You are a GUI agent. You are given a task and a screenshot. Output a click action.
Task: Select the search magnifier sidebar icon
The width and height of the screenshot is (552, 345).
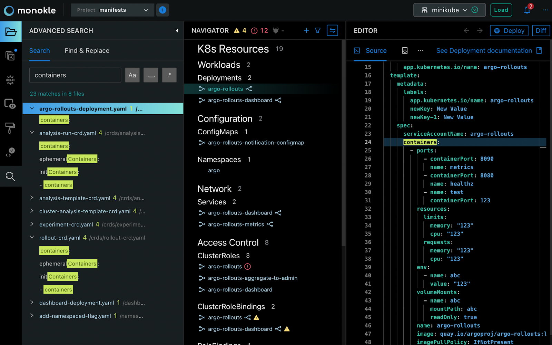pos(10,176)
